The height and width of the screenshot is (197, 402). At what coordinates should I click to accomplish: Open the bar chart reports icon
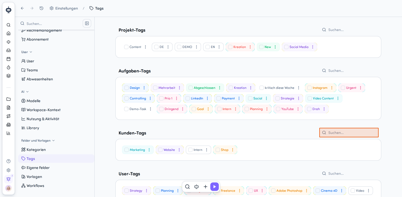pos(9,133)
